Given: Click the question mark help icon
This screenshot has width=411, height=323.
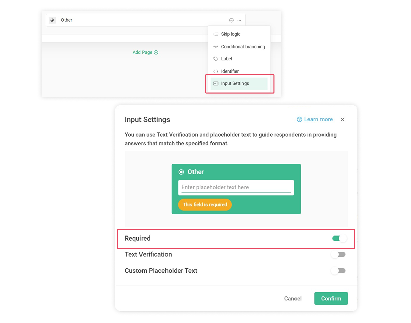Looking at the screenshot, I should coord(299,119).
